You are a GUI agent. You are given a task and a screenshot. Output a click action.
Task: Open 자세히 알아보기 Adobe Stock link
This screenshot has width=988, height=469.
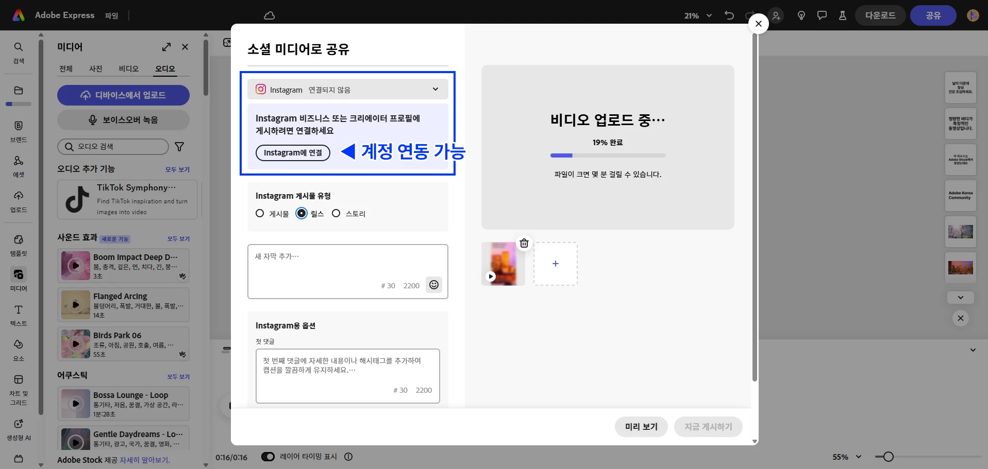(x=144, y=460)
